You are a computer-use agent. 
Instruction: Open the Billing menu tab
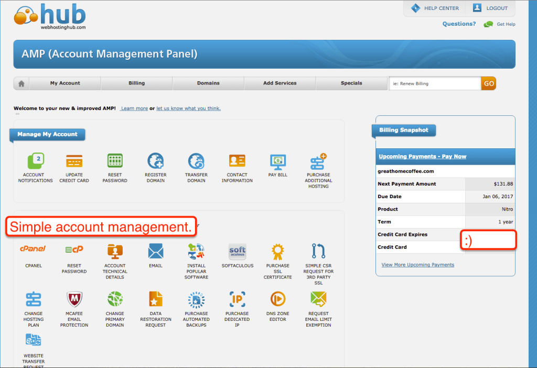137,83
